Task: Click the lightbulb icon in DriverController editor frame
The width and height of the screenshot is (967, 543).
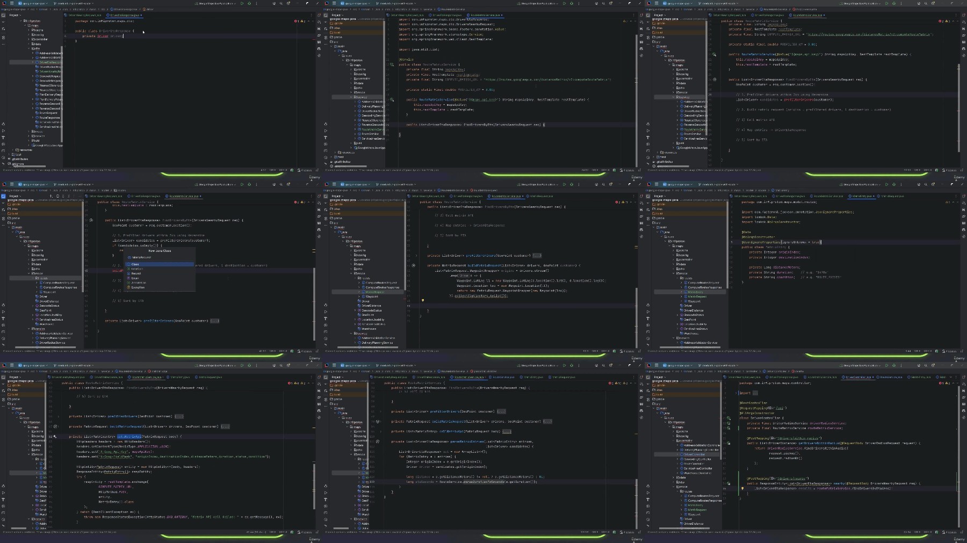Action: [x=742, y=489]
